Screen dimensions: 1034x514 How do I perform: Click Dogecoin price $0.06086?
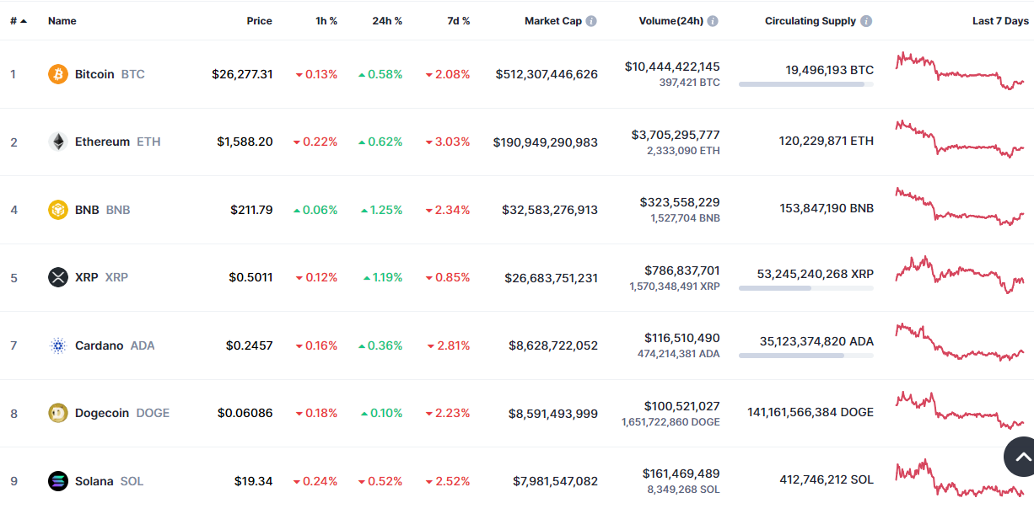(245, 413)
